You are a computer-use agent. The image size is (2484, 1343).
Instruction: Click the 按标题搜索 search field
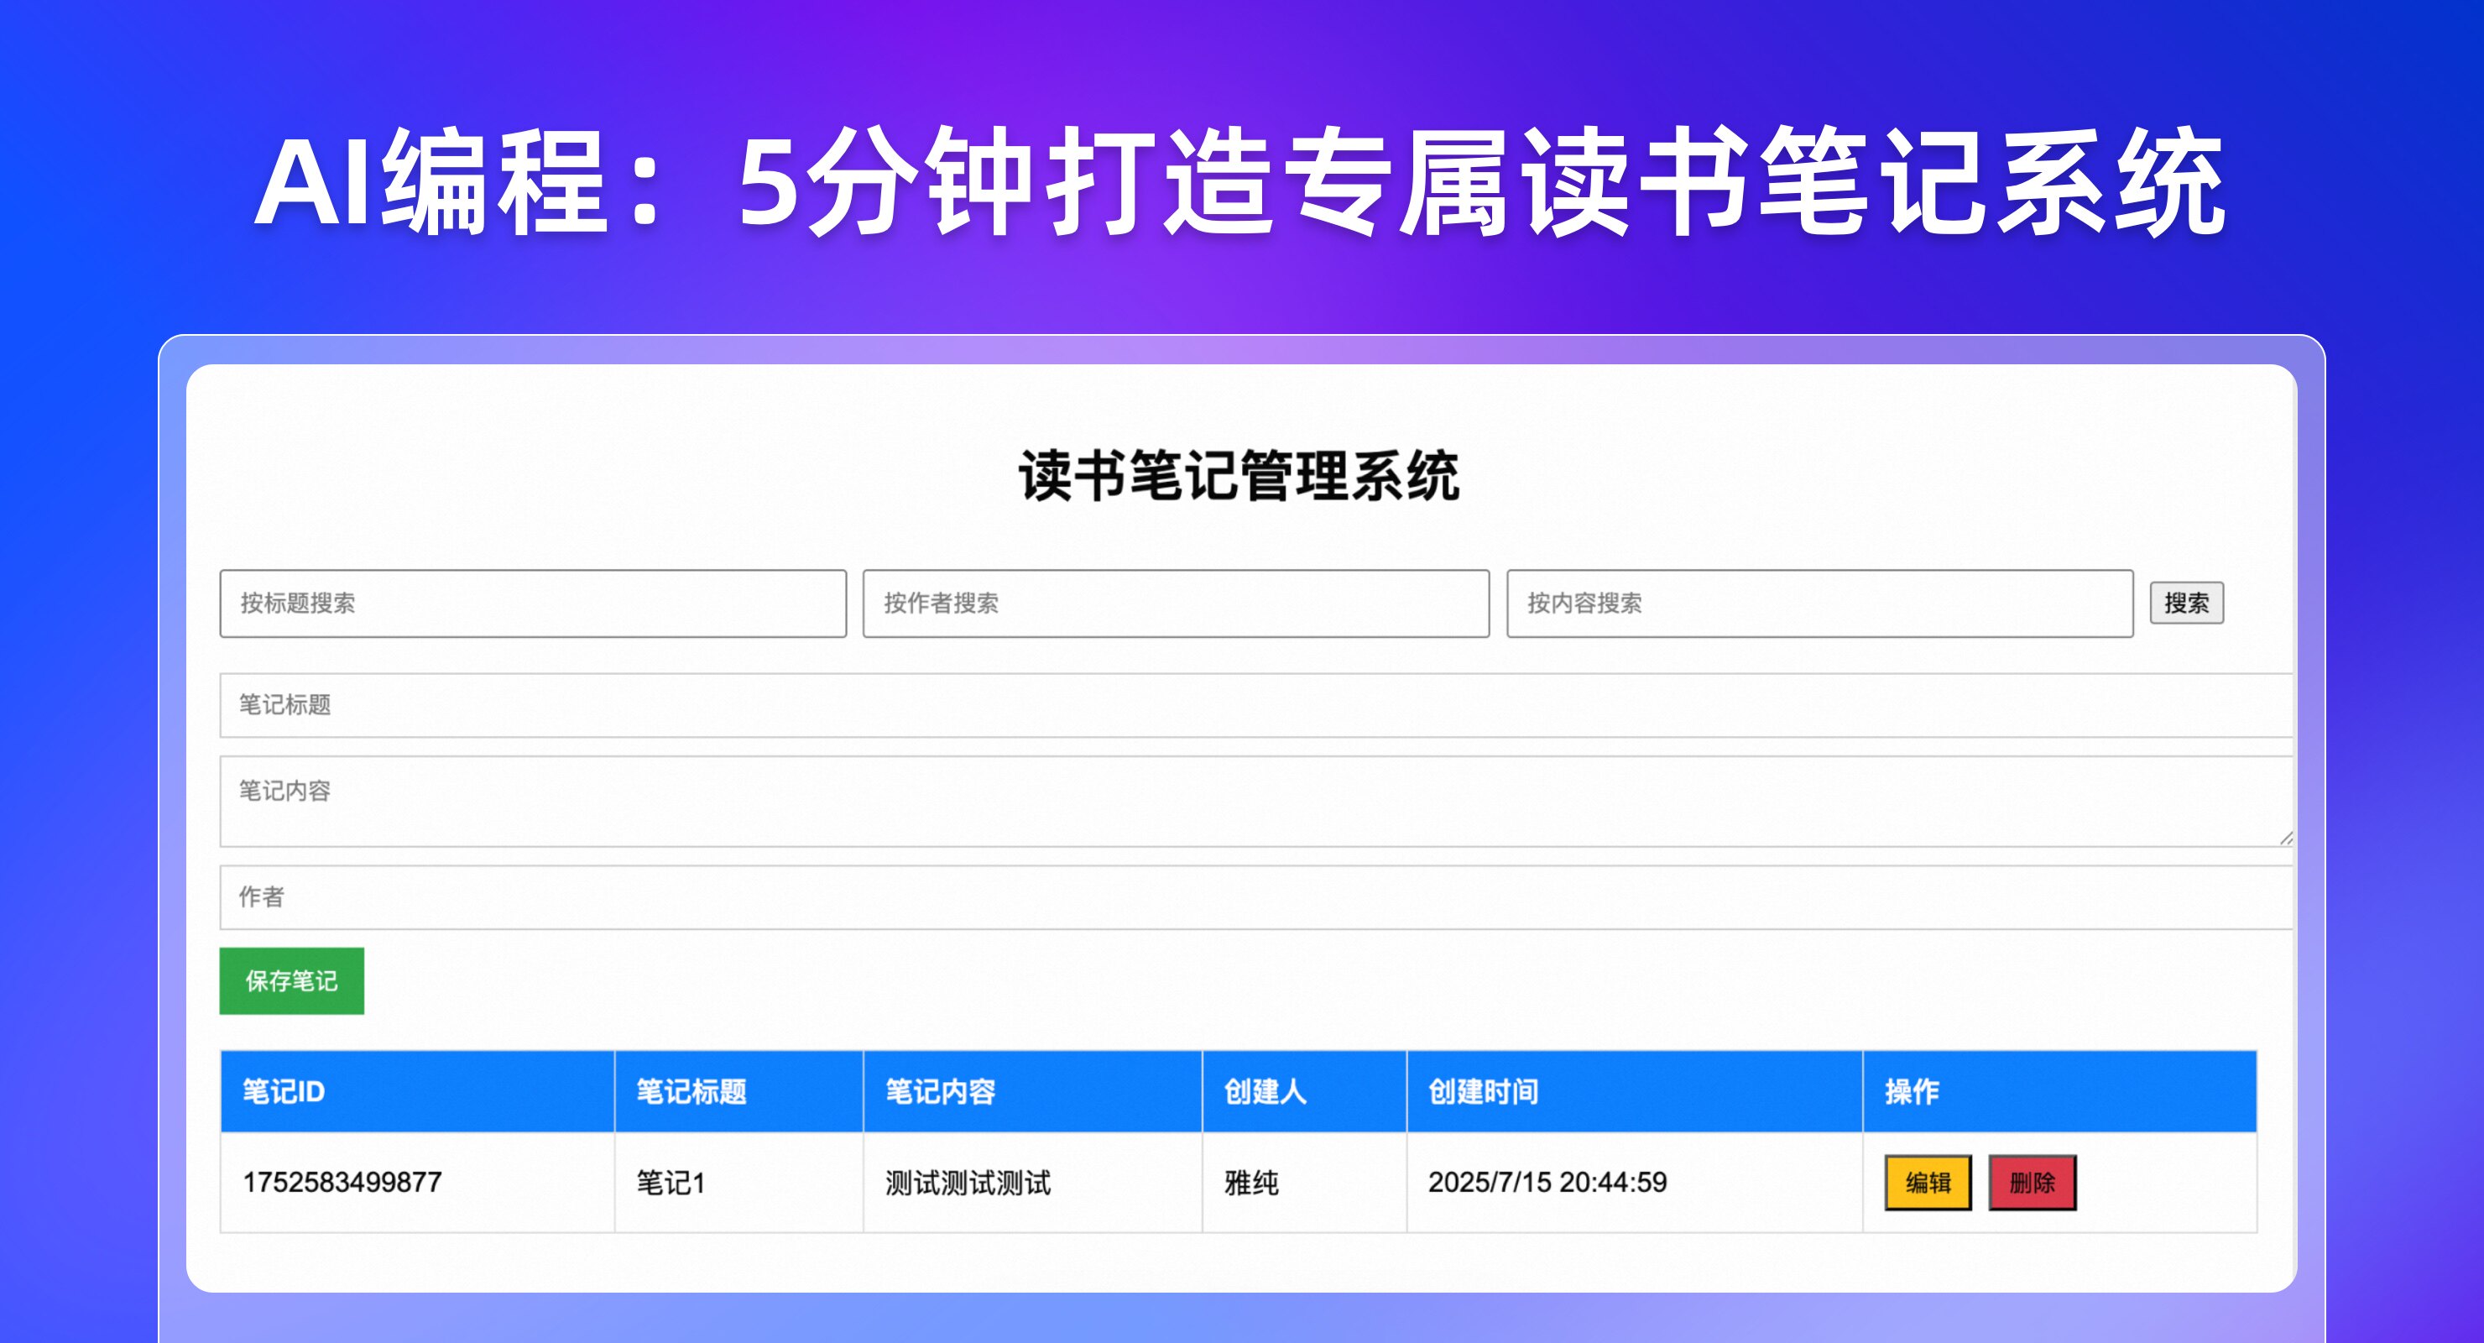click(532, 603)
